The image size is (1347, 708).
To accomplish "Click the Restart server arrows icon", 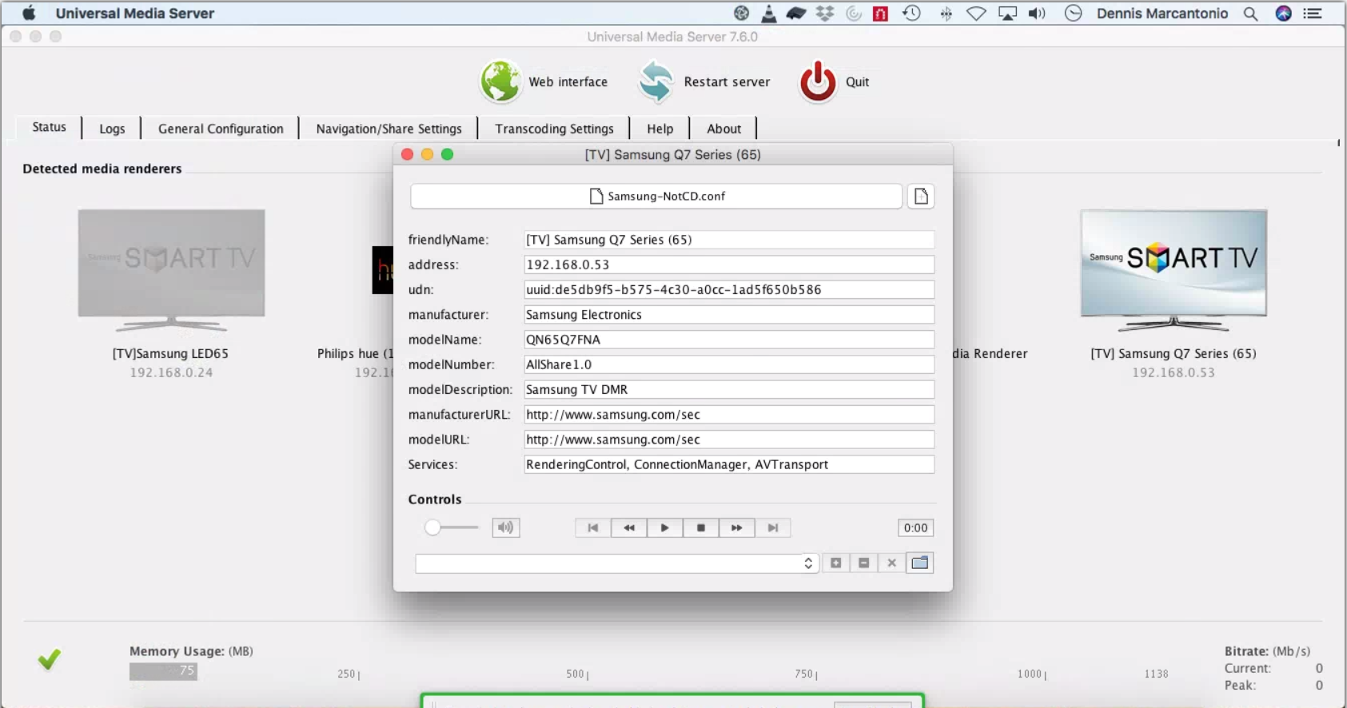I will coord(656,82).
